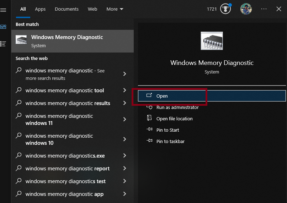This screenshot has height=203, width=287.
Task: Switch to the Documents tab
Action: click(66, 9)
